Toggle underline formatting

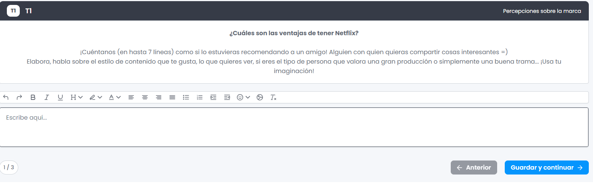tap(60, 97)
